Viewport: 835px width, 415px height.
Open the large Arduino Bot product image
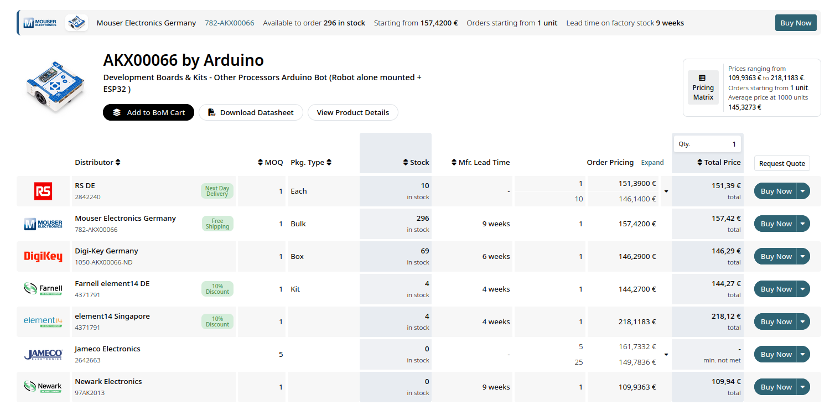(56, 87)
